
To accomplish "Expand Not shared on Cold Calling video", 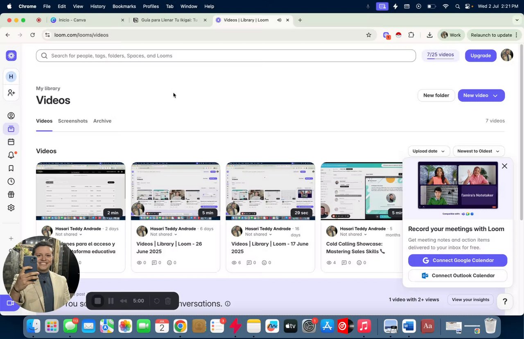I will 354,234.
